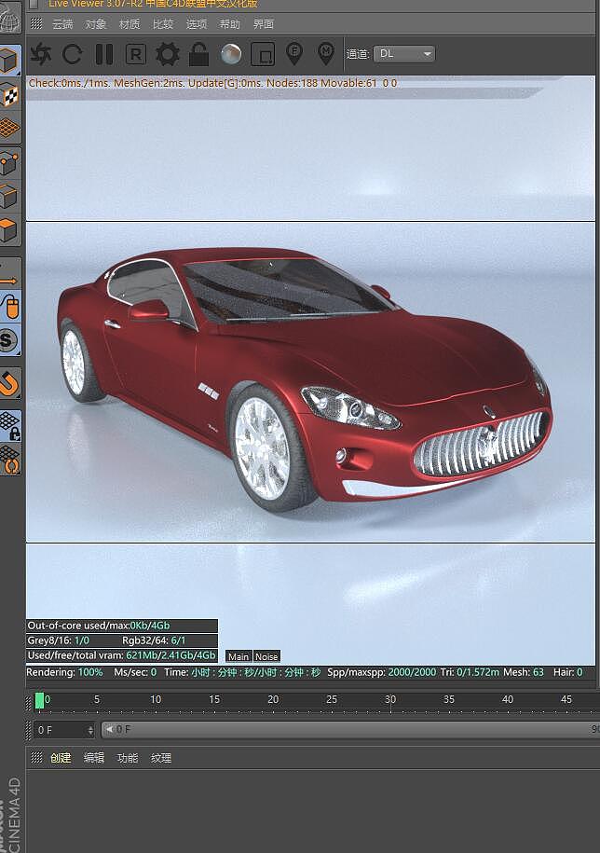This screenshot has width=600, height=853.
Task: Open the 纹理 menu in material manager
Action: tap(161, 758)
